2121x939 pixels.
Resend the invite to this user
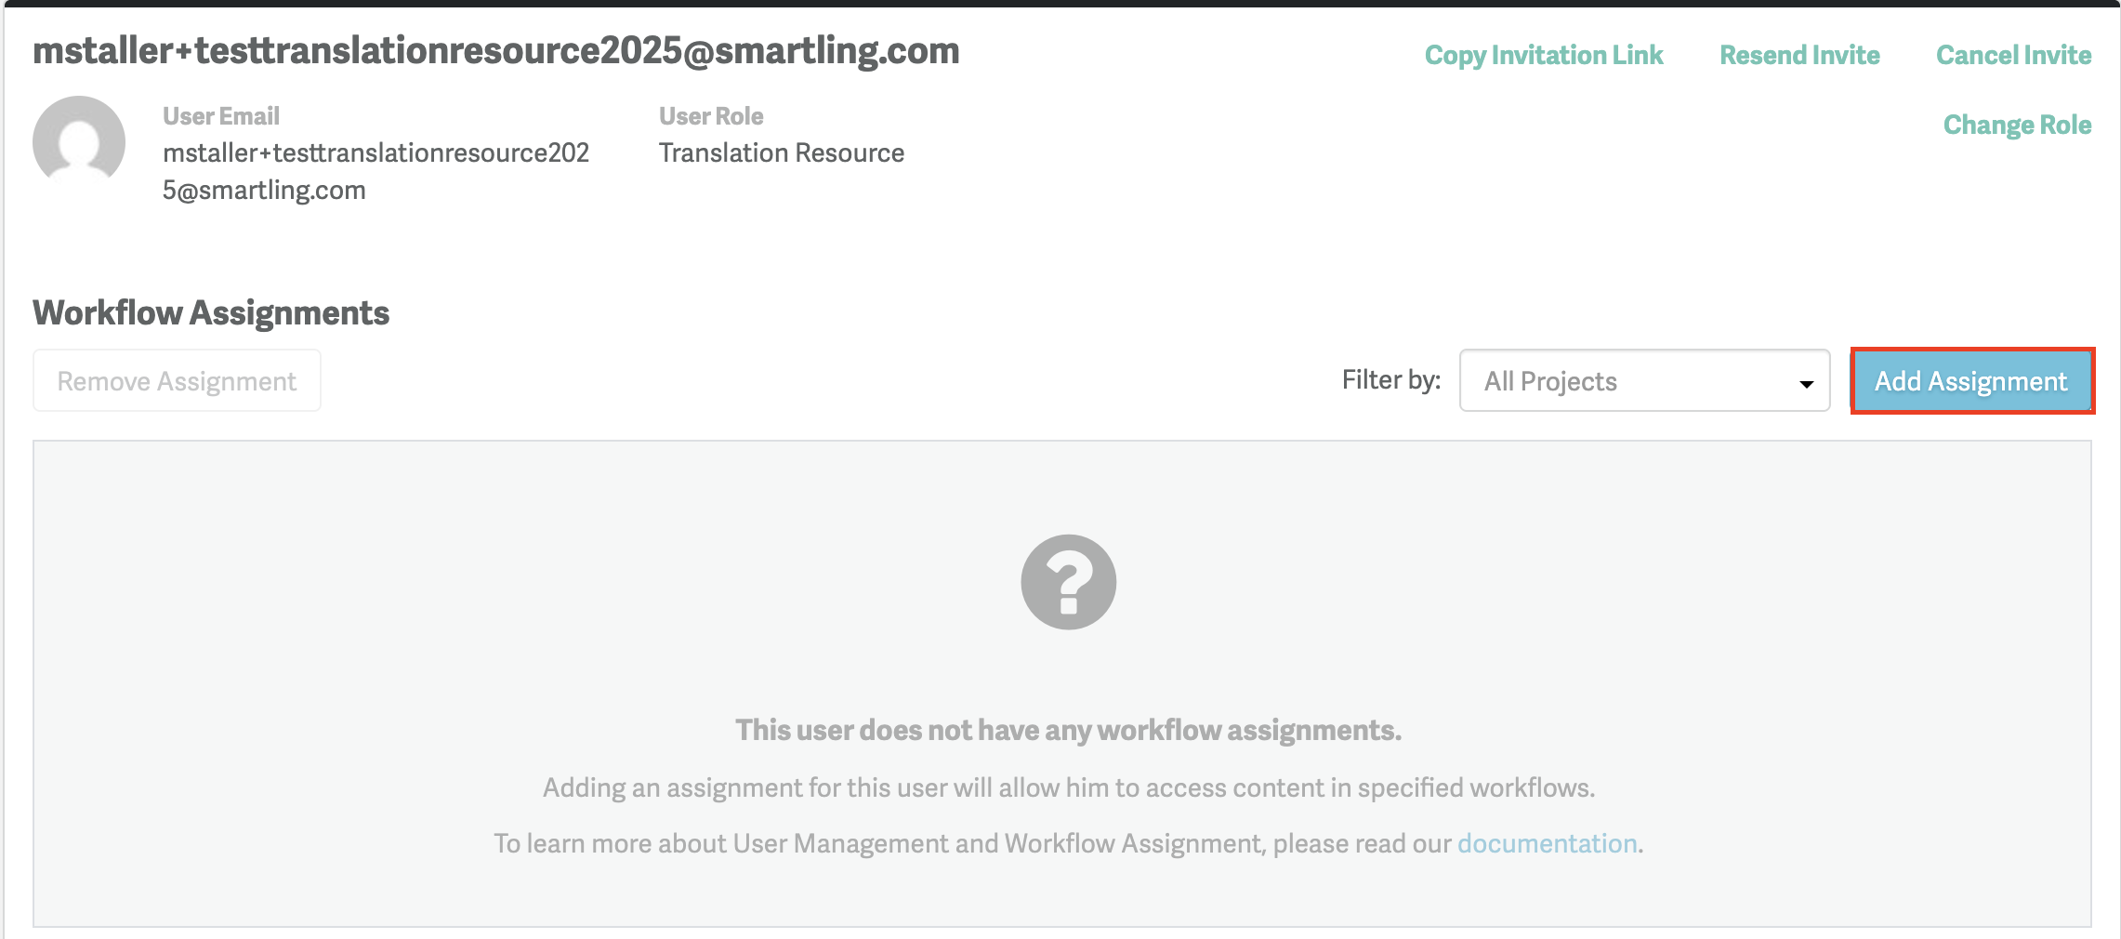point(1798,55)
